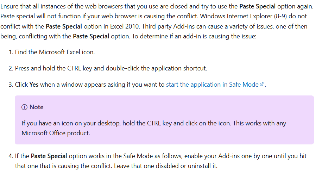Click the phrase "start the application"
This screenshot has height=174, width=322.
tap(190, 85)
